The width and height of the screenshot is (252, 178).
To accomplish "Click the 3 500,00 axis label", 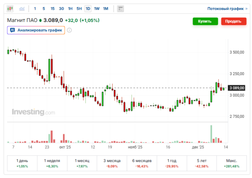I will [237, 52].
